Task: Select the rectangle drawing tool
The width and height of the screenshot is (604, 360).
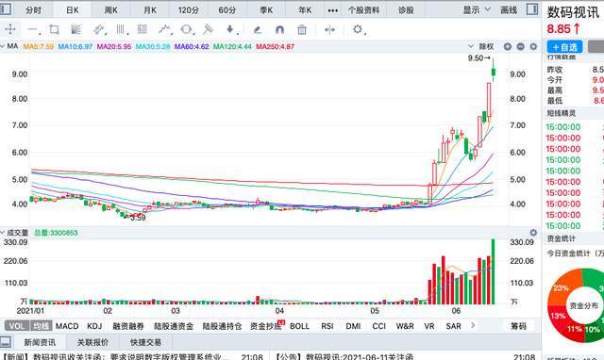Action: point(55,29)
